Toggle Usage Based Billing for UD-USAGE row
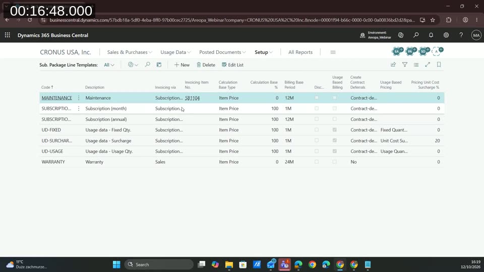Image resolution: width=484 pixels, height=272 pixels. pos(335,151)
